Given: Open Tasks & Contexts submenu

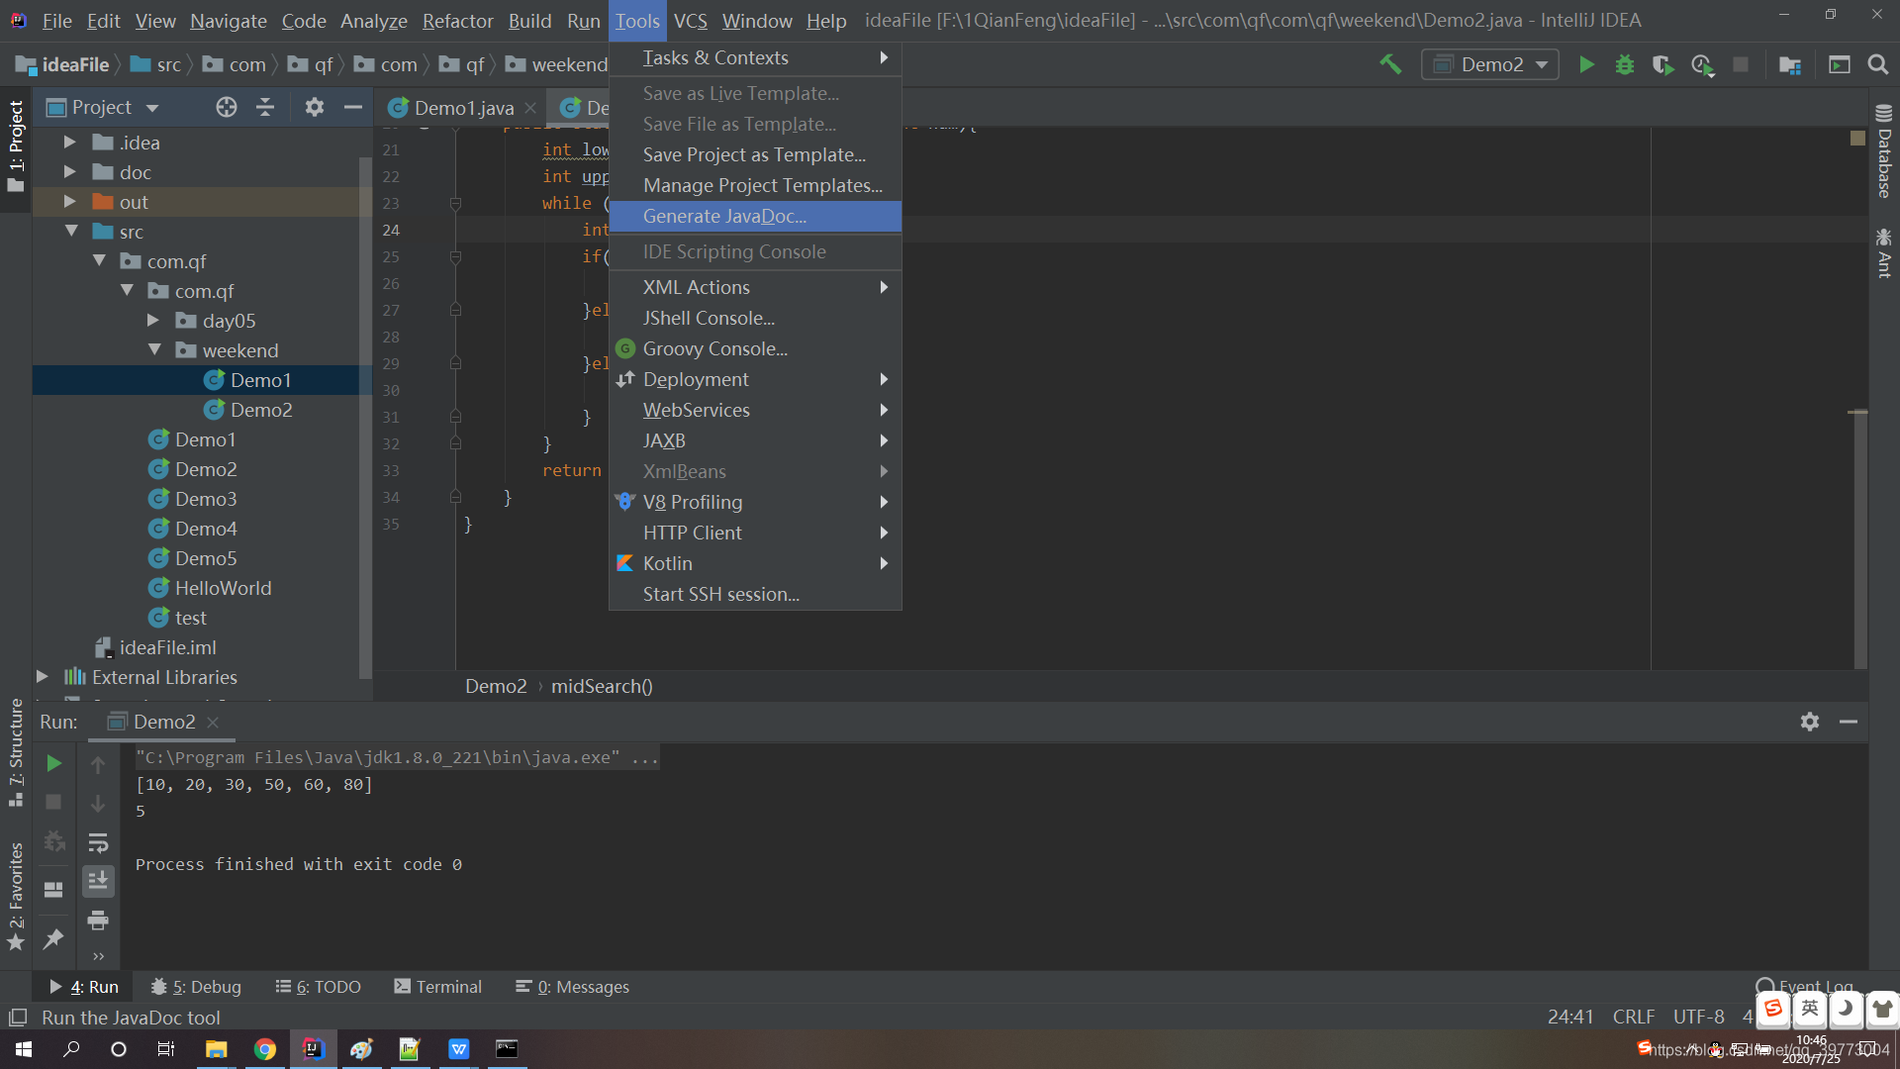Looking at the screenshot, I should coord(755,57).
